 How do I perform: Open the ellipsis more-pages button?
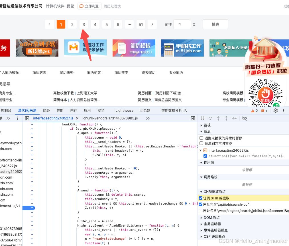coord(129,24)
